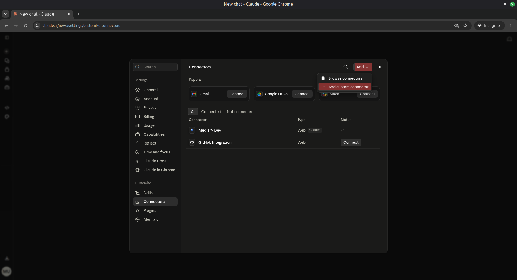Select the Reflect settings item

[x=155, y=143]
